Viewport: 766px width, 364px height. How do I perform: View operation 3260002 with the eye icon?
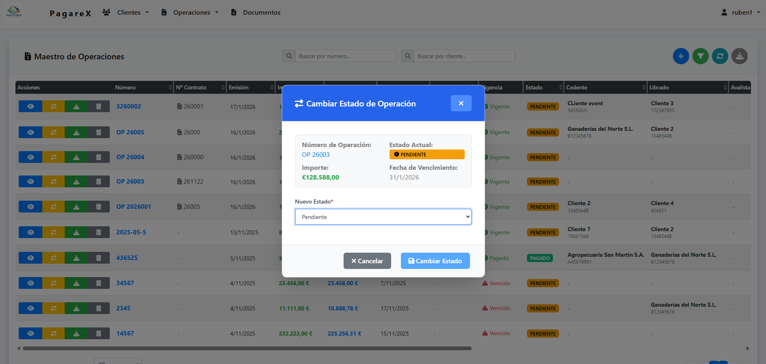coord(30,106)
